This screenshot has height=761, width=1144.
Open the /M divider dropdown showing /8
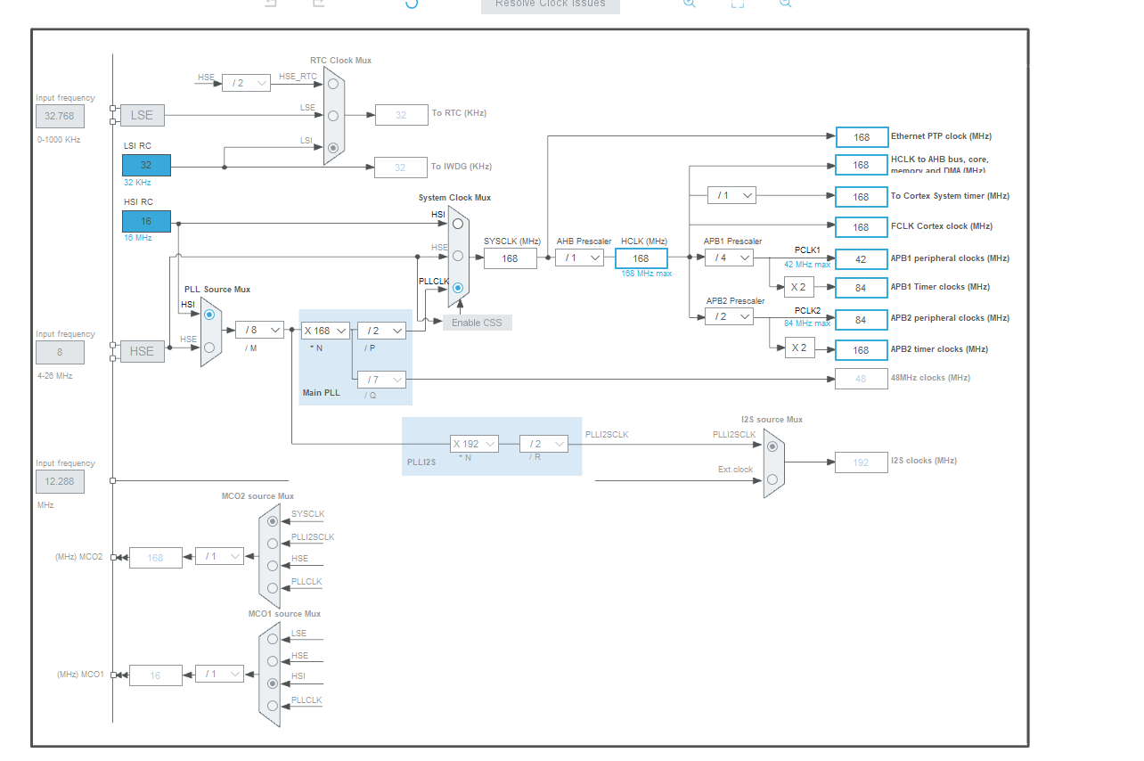pos(258,330)
